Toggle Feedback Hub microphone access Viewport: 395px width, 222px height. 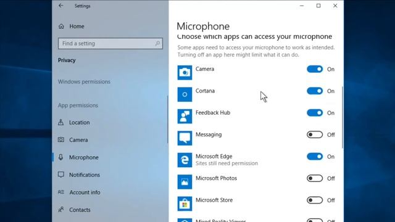[x=315, y=113]
